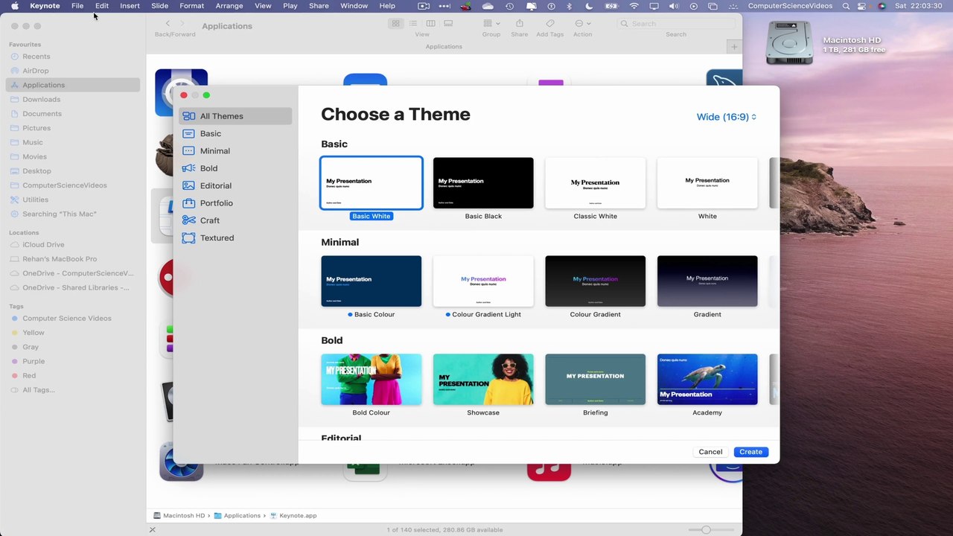Open the Arrange menu
The width and height of the screenshot is (953, 536).
coord(229,6)
